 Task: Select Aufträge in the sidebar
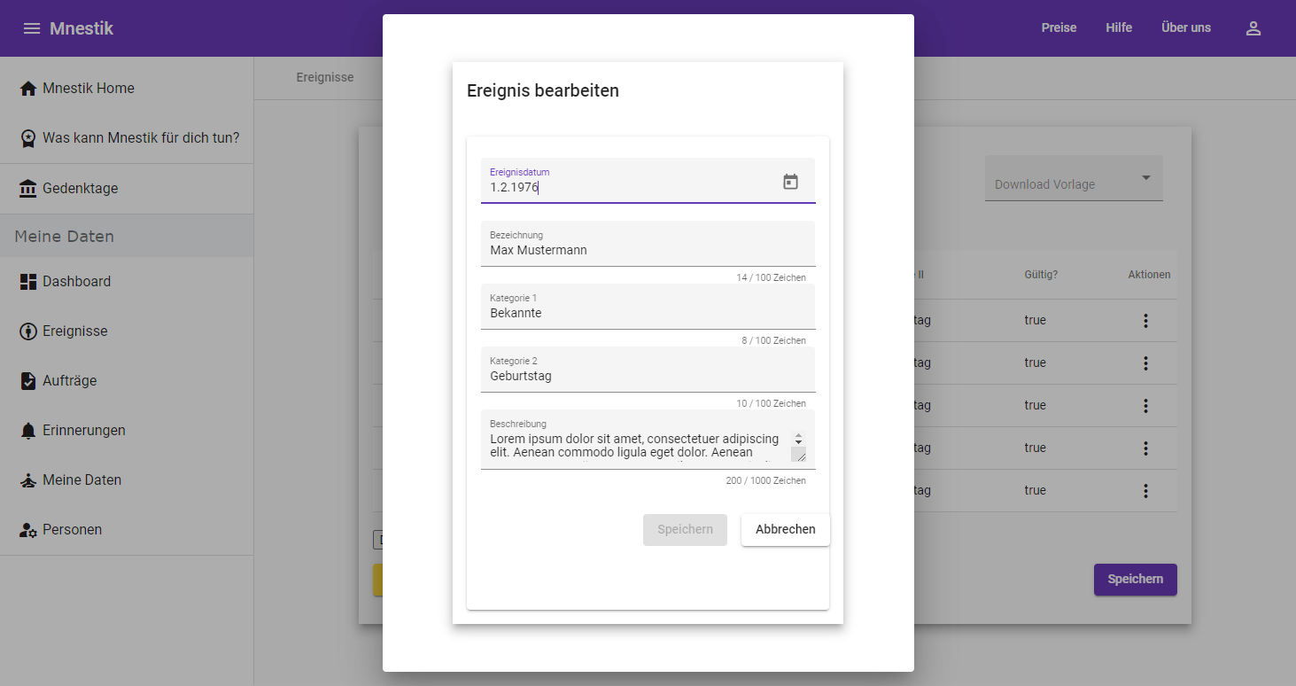tap(69, 381)
